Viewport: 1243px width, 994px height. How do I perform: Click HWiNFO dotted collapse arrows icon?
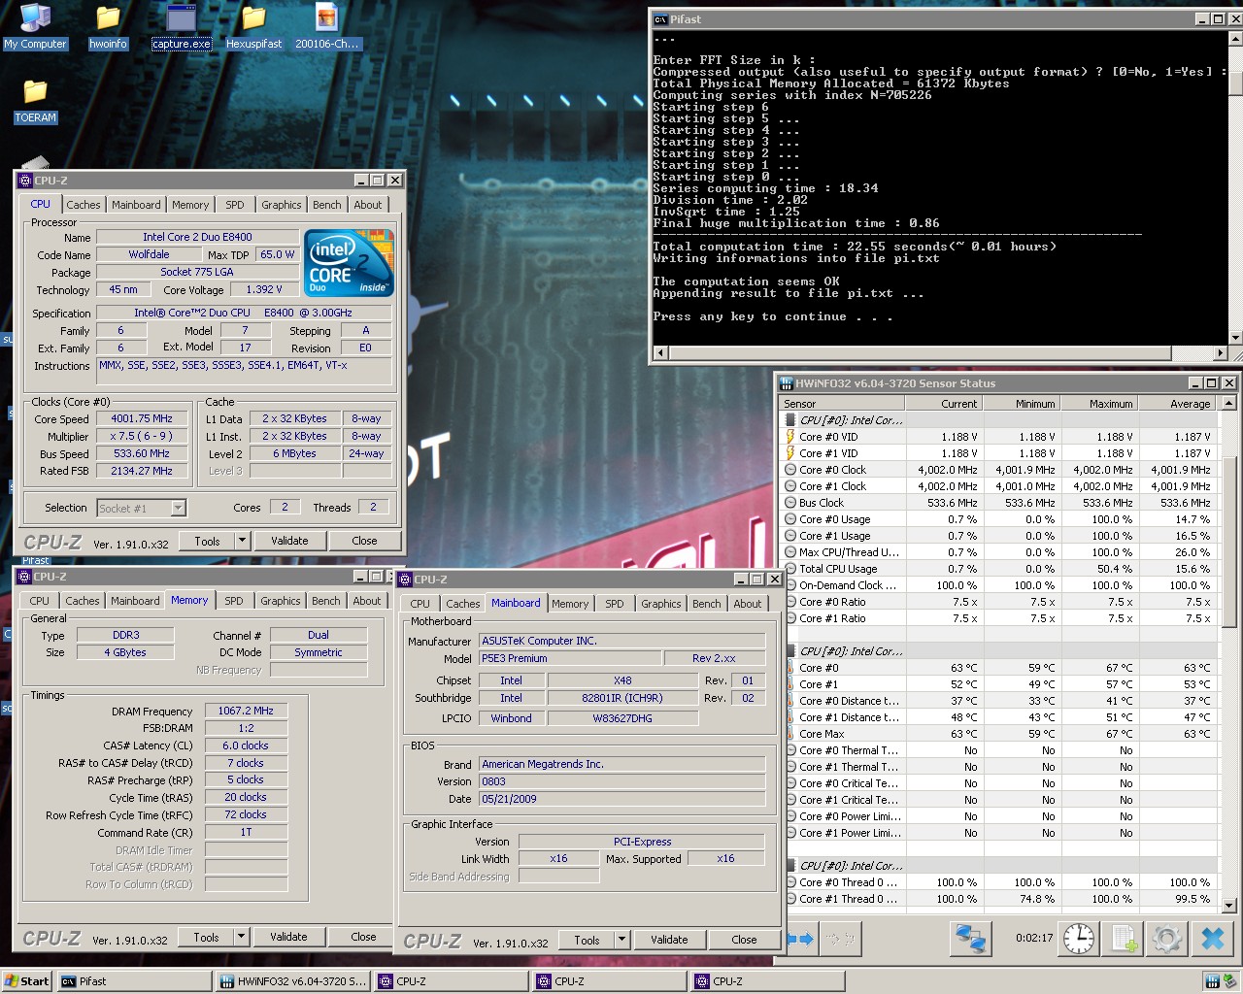pyautogui.click(x=838, y=939)
